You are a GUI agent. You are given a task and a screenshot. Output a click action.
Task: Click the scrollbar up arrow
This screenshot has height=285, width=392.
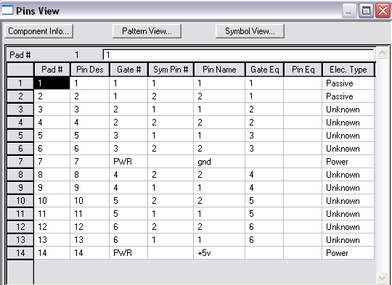click(382, 53)
